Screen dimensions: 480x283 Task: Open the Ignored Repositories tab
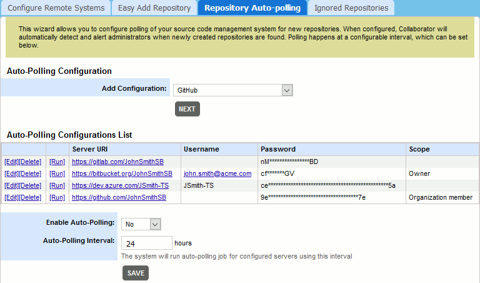click(x=351, y=8)
